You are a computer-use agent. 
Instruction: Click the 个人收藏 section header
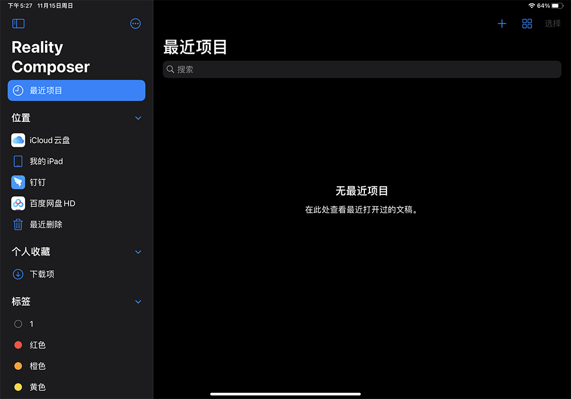tap(31, 252)
